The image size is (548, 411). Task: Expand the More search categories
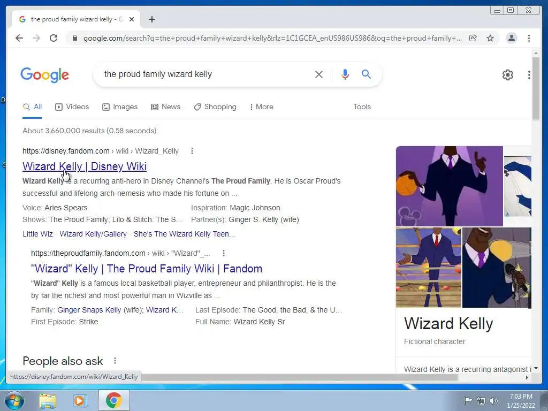point(261,107)
